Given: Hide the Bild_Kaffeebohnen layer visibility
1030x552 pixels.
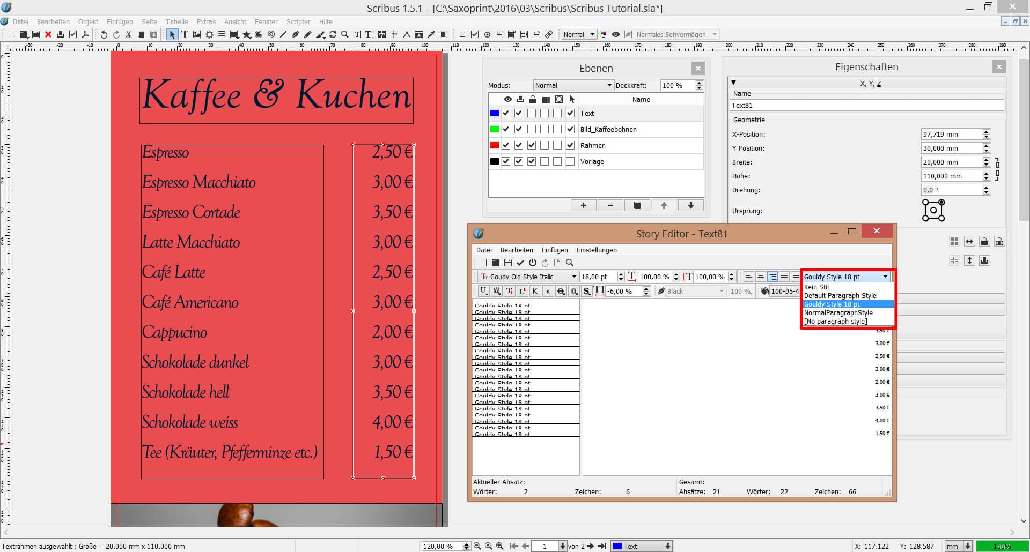Looking at the screenshot, I should coord(505,129).
